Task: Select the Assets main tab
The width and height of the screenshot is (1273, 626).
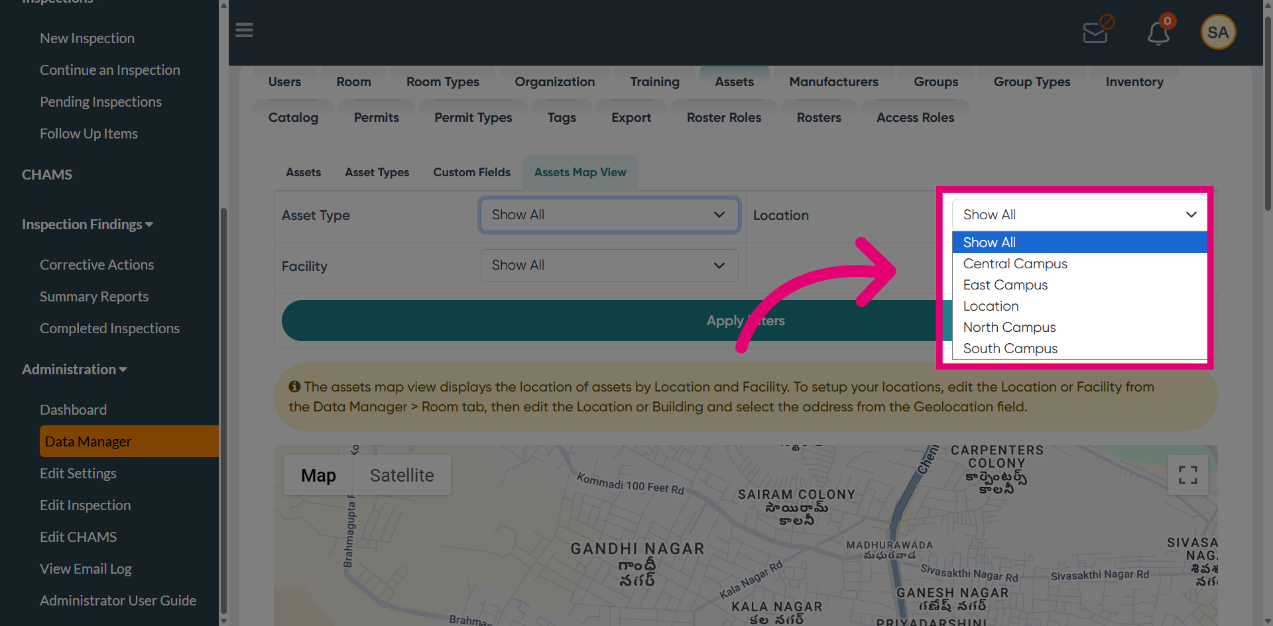Action: (x=734, y=82)
